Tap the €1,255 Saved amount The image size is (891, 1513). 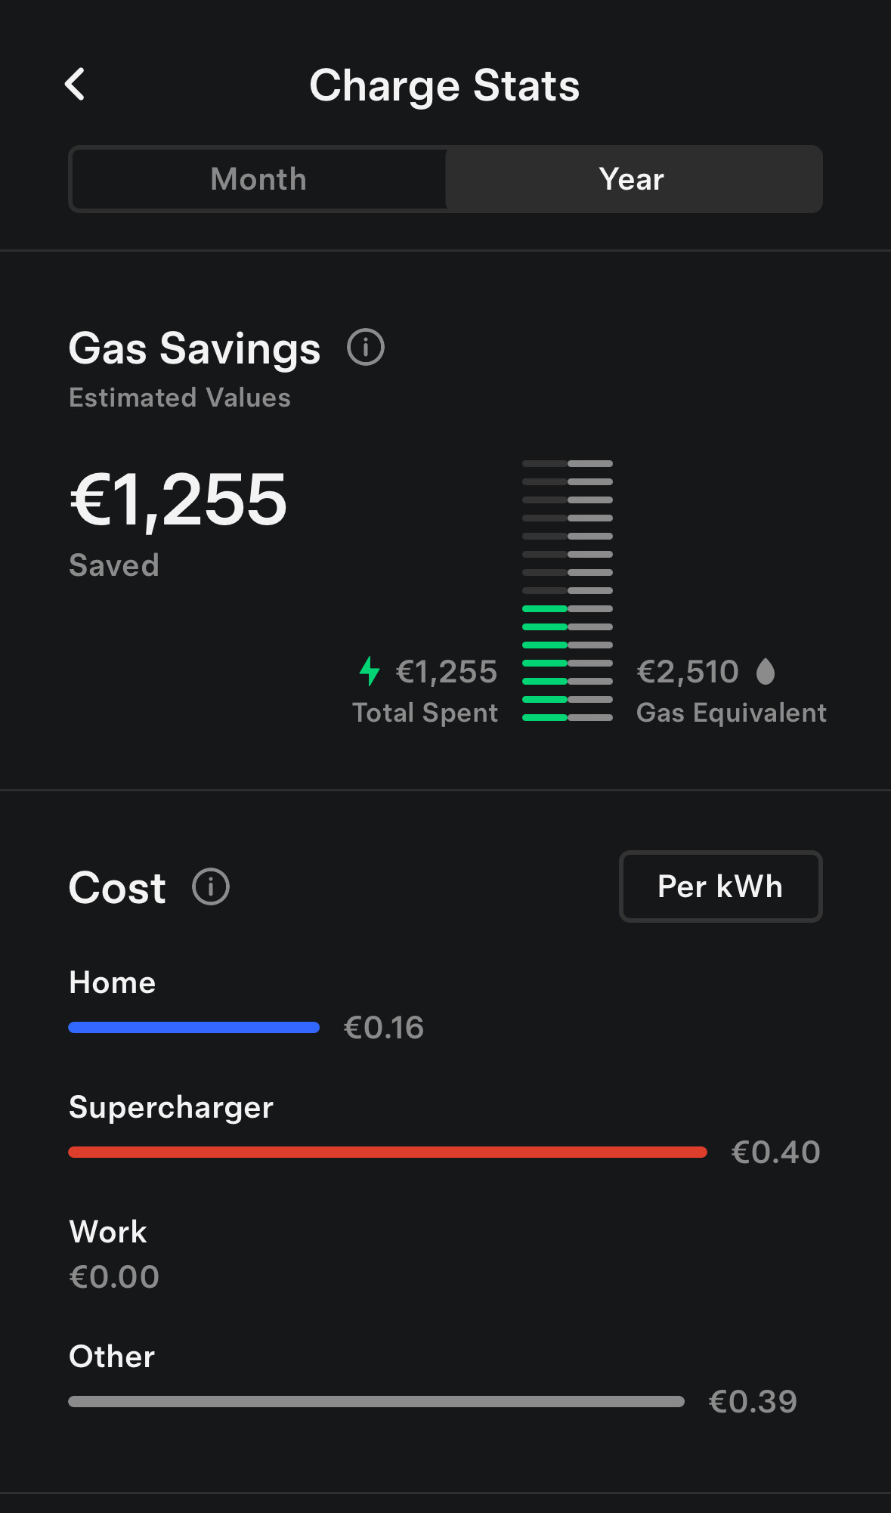[178, 500]
